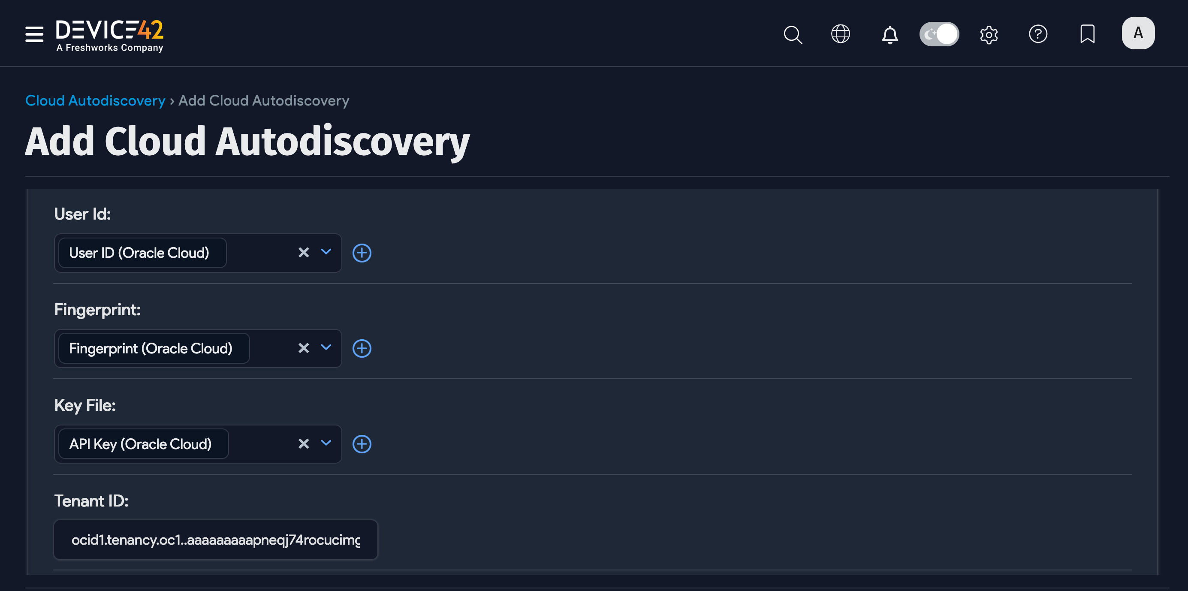Screen dimensions: 1188x591
Task: Open the account avatar menu
Action: pyautogui.click(x=1138, y=33)
